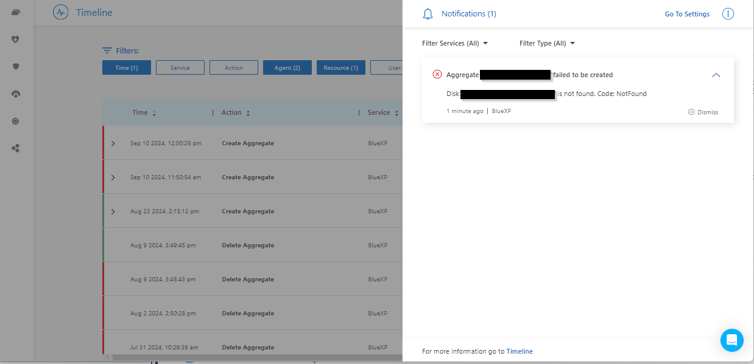Open the three-dot menu next to Go To Settings
Viewport: 754px width, 364px height.
coord(728,13)
